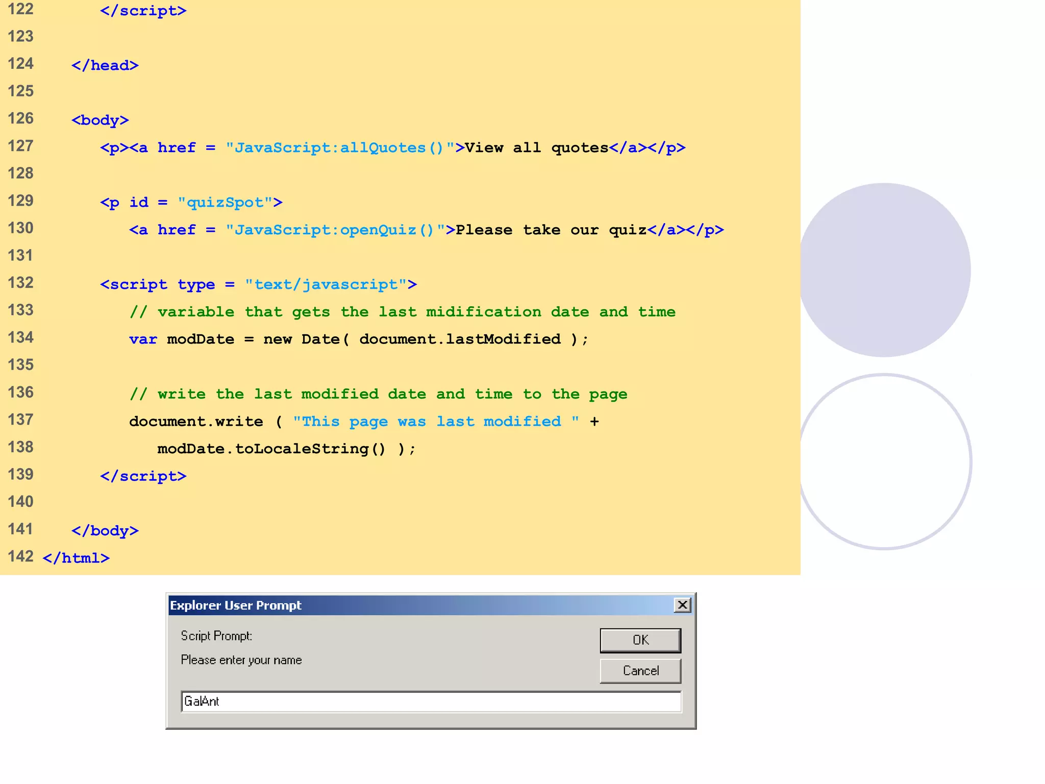Viewport: 1045px width, 784px height.
Task: Click the 'View all quotes' anchor text
Action: point(536,148)
